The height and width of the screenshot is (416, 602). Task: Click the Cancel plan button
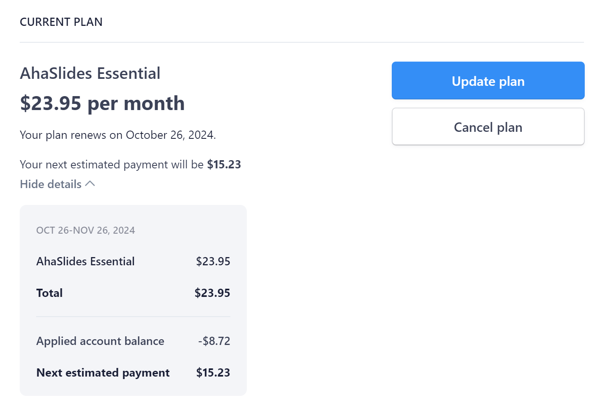click(488, 126)
